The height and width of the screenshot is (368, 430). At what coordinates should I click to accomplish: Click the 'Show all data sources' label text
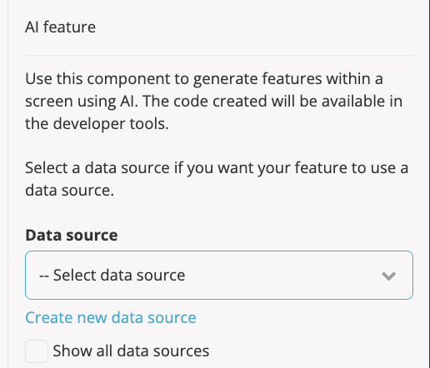131,351
